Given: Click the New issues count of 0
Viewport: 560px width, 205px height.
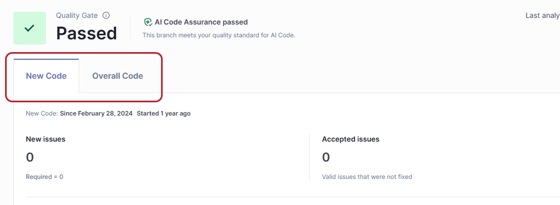Looking at the screenshot, I should pyautogui.click(x=30, y=157).
